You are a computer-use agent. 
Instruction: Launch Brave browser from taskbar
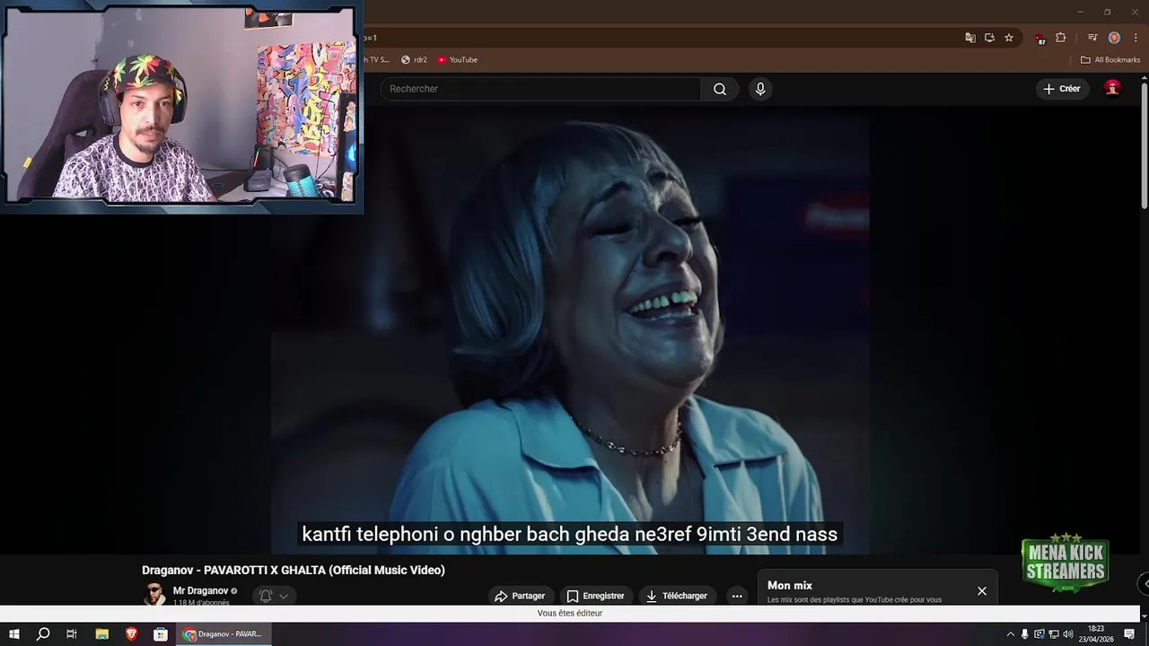coord(131,634)
